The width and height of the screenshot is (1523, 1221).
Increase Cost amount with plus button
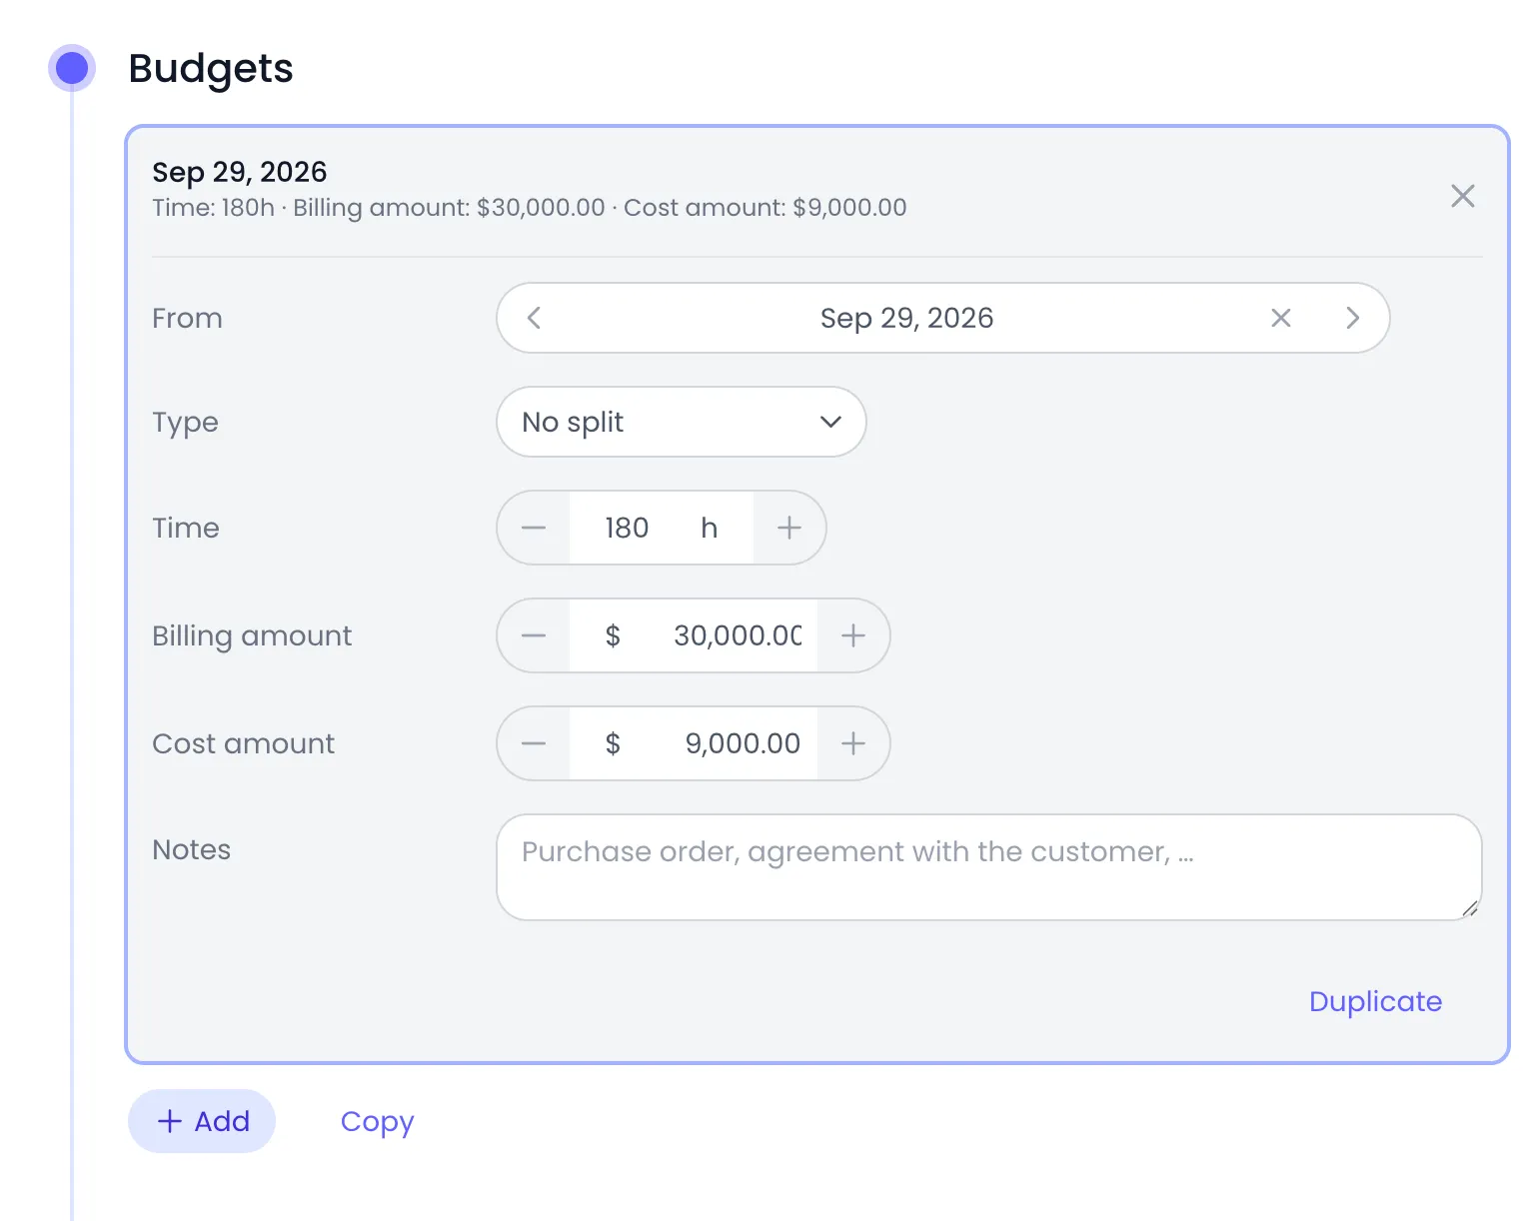[x=852, y=743]
